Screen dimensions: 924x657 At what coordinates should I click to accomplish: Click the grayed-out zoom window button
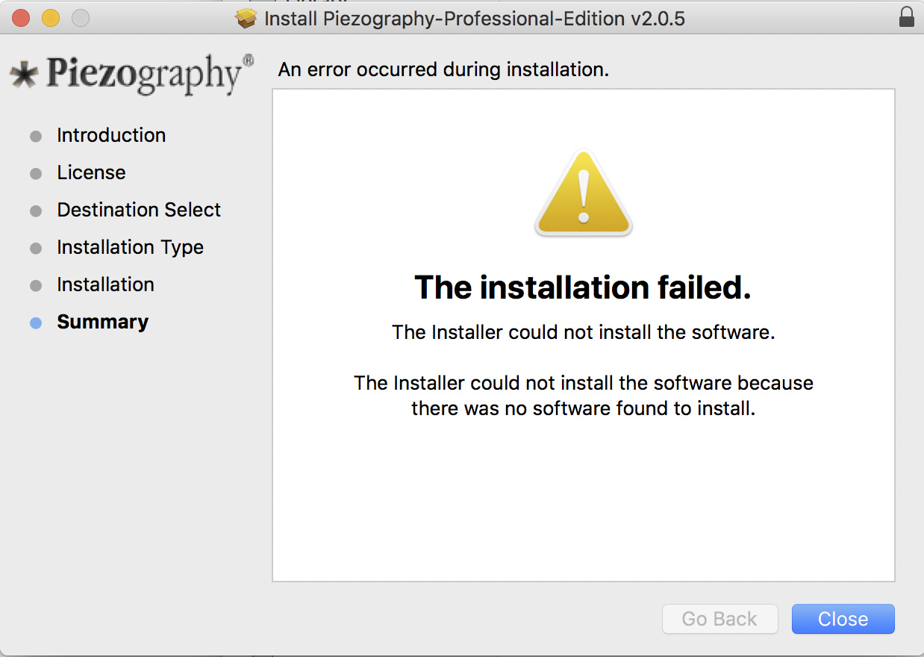click(x=80, y=18)
